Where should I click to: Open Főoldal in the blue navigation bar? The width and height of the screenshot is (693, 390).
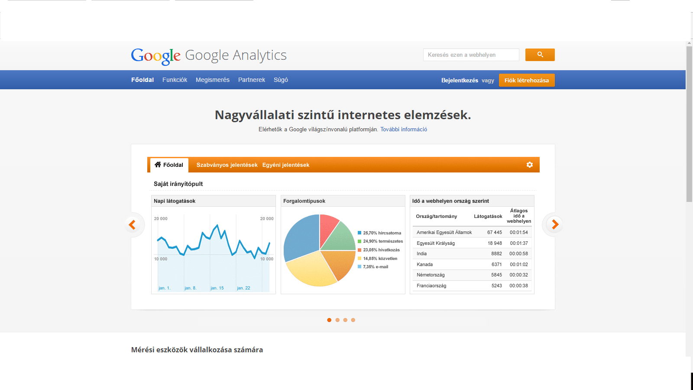[142, 80]
